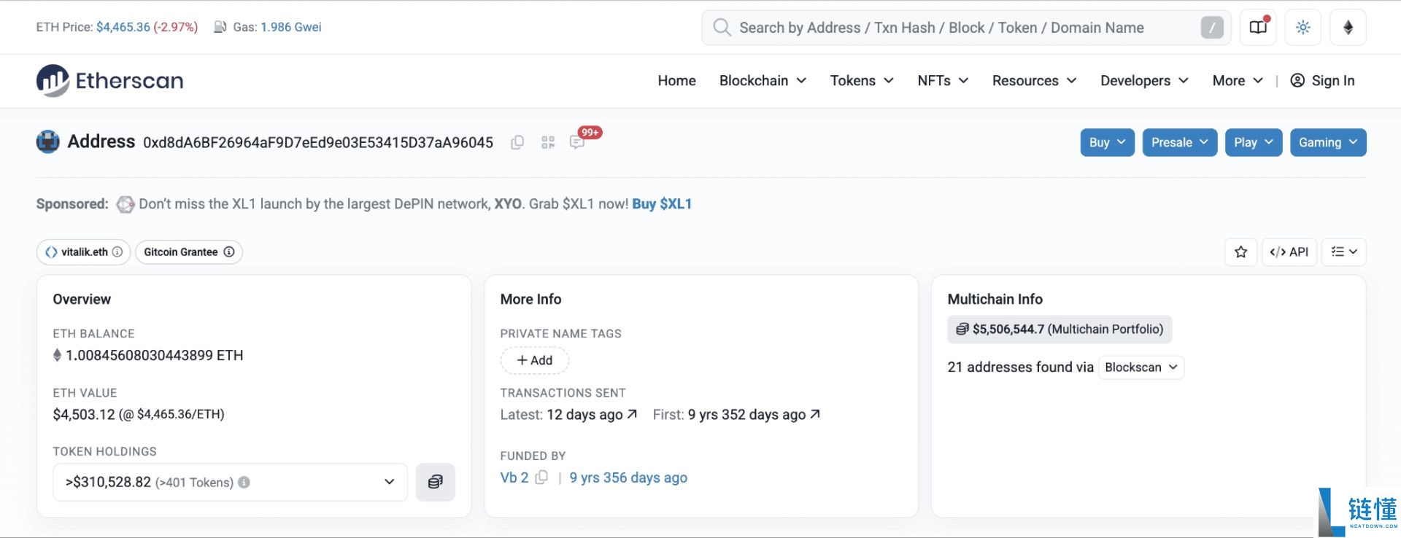Open the Multichain Portfolio button

(x=1060, y=330)
